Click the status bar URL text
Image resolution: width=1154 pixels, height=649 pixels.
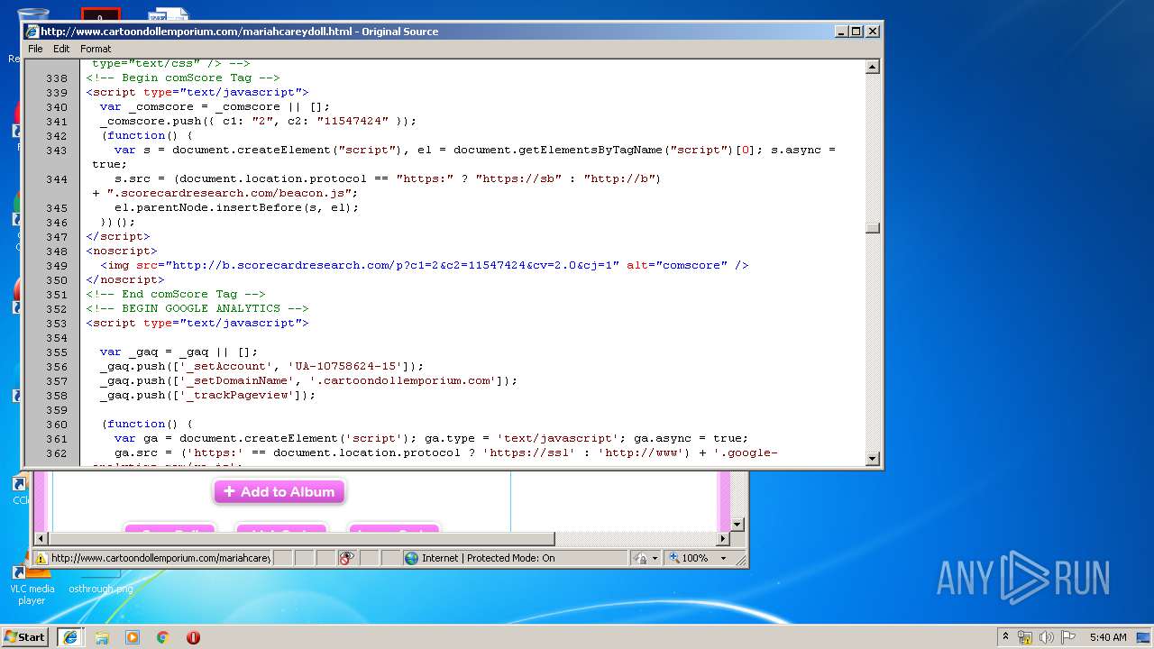(160, 558)
